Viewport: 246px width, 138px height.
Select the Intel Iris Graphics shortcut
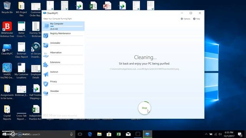[7, 71]
